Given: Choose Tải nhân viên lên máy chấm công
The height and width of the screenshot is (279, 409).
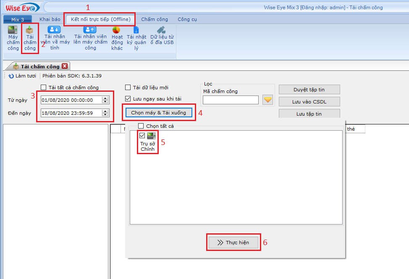Looking at the screenshot, I should click(90, 30).
